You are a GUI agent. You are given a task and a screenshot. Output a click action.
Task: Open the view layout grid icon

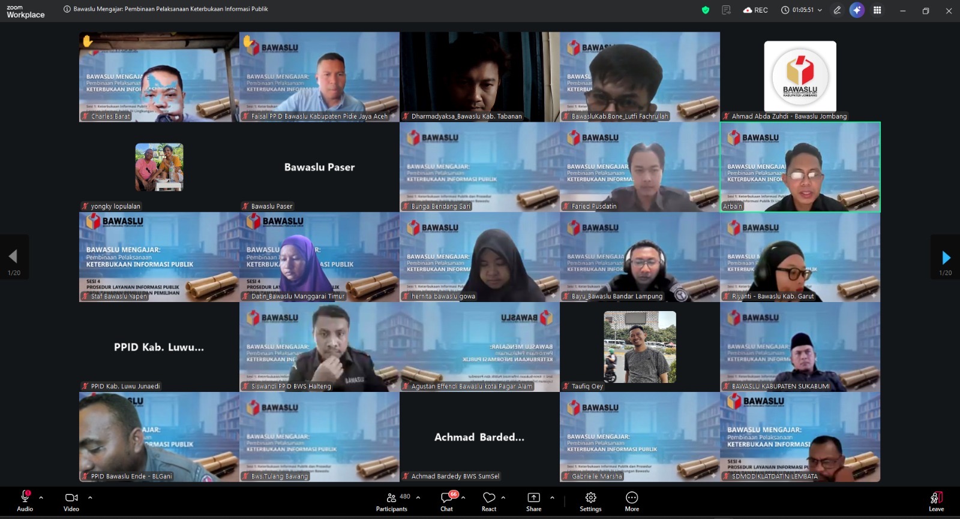pos(877,10)
